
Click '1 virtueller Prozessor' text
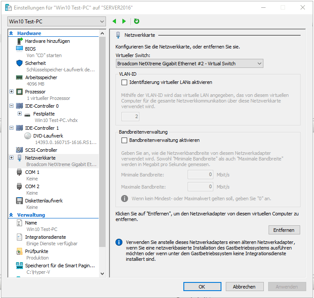[x=48, y=98]
